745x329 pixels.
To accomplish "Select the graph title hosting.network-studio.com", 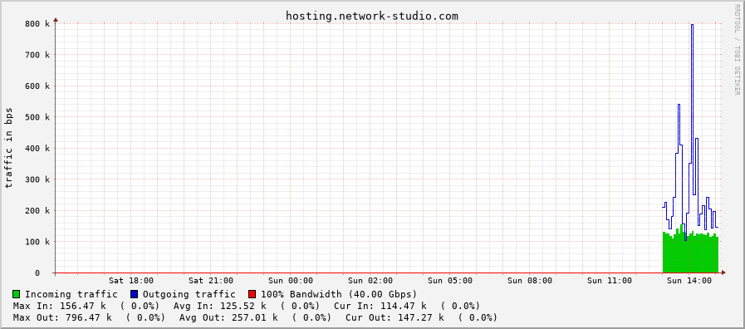I will click(x=372, y=16).
